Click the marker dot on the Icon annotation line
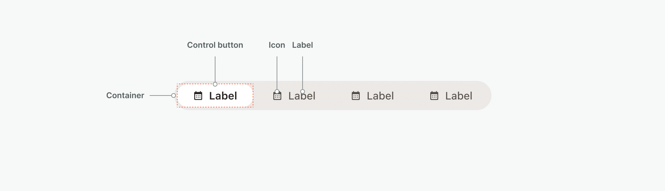The width and height of the screenshot is (665, 191). (x=277, y=92)
